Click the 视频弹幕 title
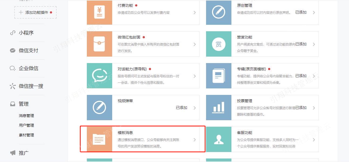Viewport: 349px width, 162px height. click(x=125, y=101)
